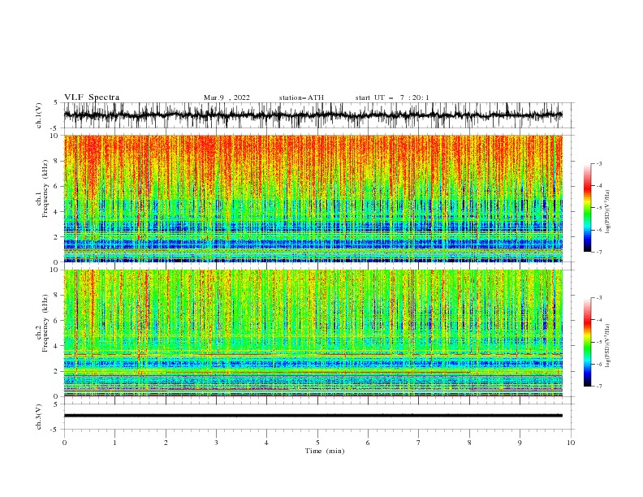Click the ch.1 voltage waveform trace

pyautogui.click(x=313, y=115)
